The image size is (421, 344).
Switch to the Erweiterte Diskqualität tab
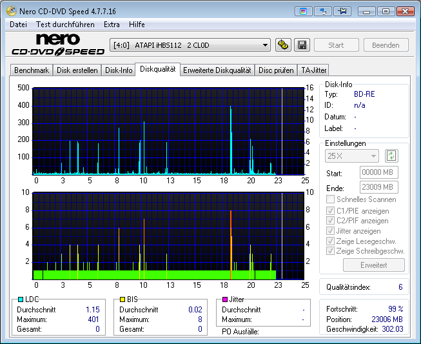pyautogui.click(x=217, y=70)
